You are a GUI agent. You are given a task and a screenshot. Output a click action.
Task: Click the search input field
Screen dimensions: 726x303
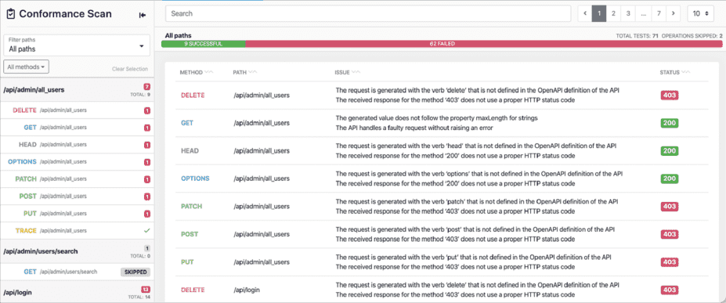[368, 13]
